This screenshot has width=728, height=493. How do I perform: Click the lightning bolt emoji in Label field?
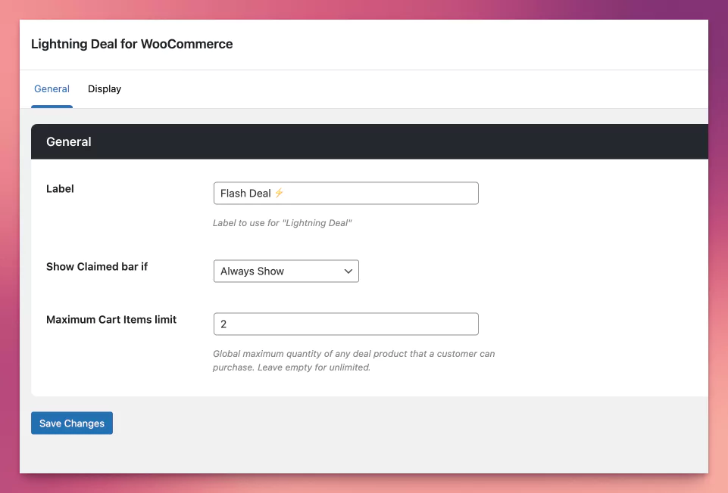pyautogui.click(x=279, y=193)
